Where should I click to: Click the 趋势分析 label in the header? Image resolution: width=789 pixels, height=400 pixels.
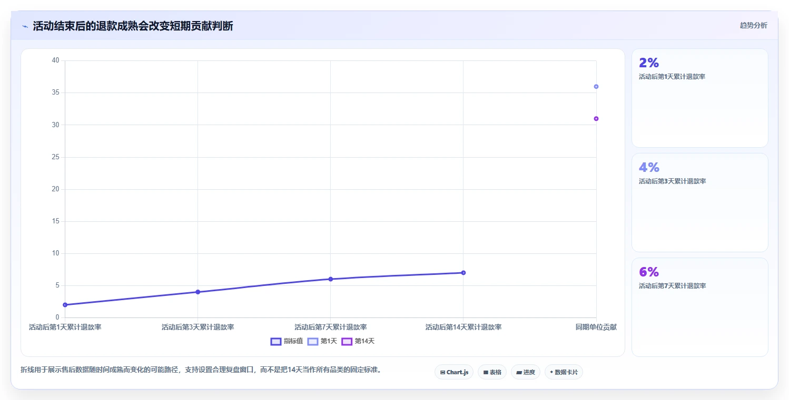click(x=753, y=25)
